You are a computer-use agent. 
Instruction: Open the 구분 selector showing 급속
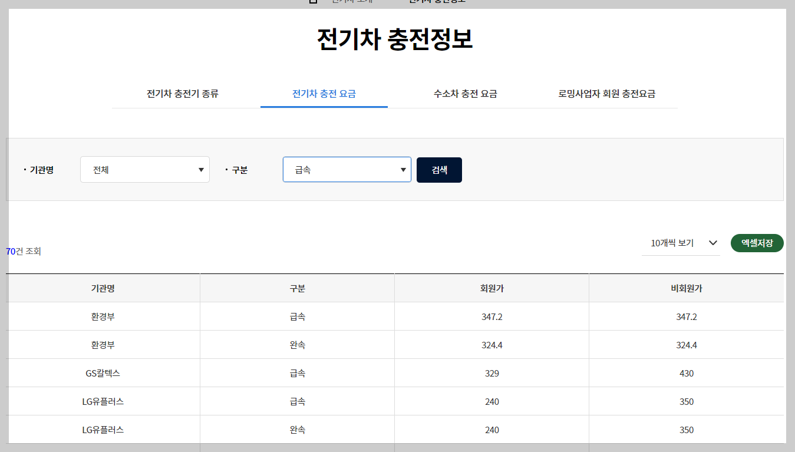(x=347, y=169)
